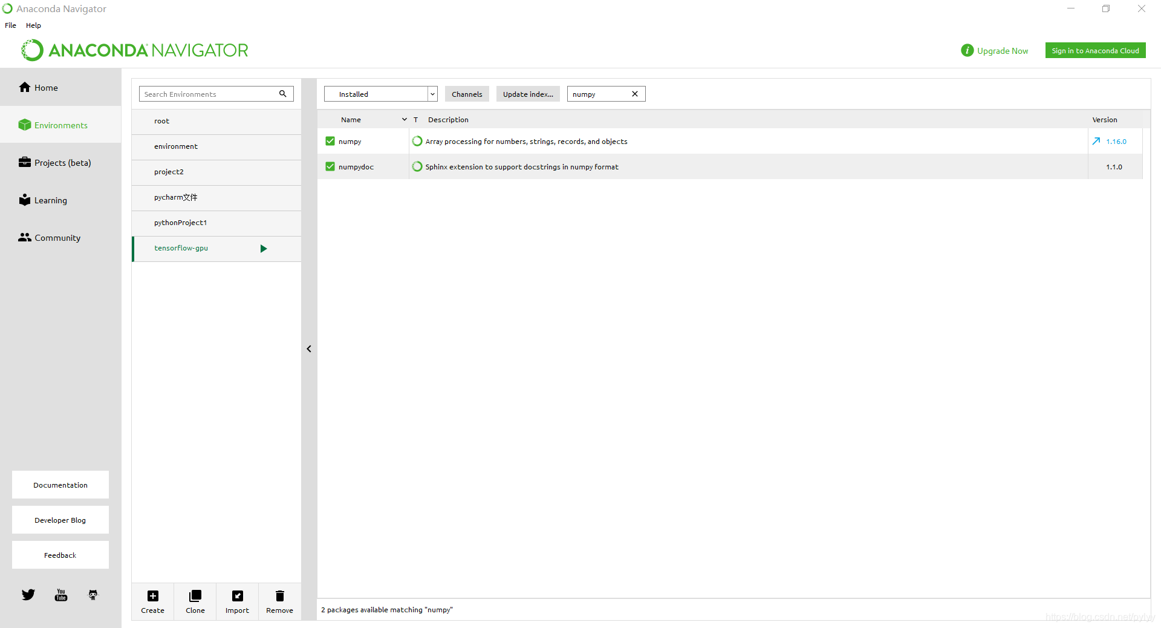This screenshot has height=628, width=1161.
Task: Collapse the environments list panel
Action: click(x=309, y=349)
